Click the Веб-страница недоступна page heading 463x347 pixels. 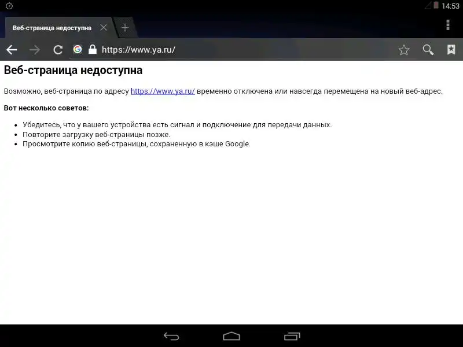[73, 70]
